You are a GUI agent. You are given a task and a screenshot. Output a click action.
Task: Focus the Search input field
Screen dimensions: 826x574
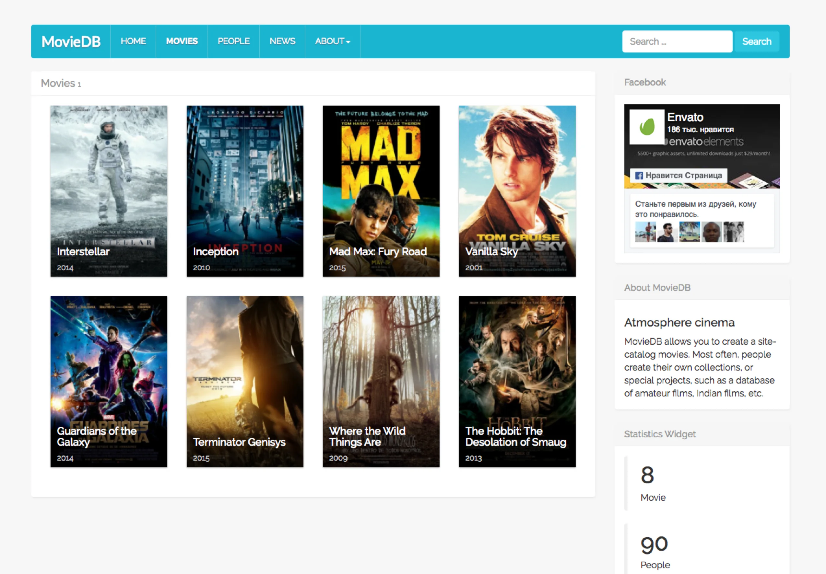[x=677, y=41]
